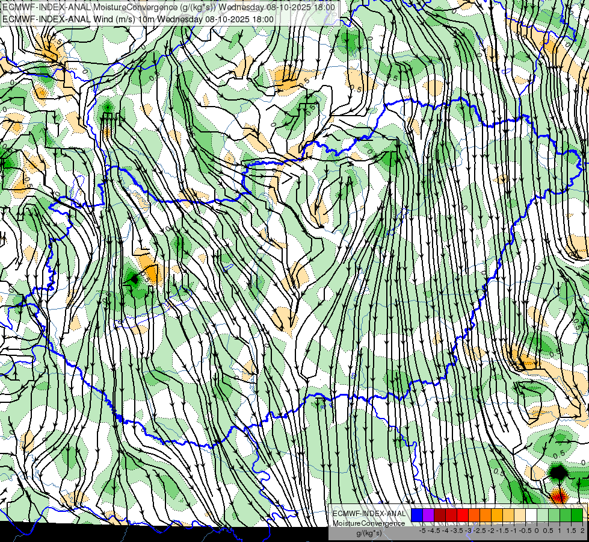Click the light orange swatch left of -1
Viewport: 589px width, 542px height.
pyautogui.click(x=508, y=515)
